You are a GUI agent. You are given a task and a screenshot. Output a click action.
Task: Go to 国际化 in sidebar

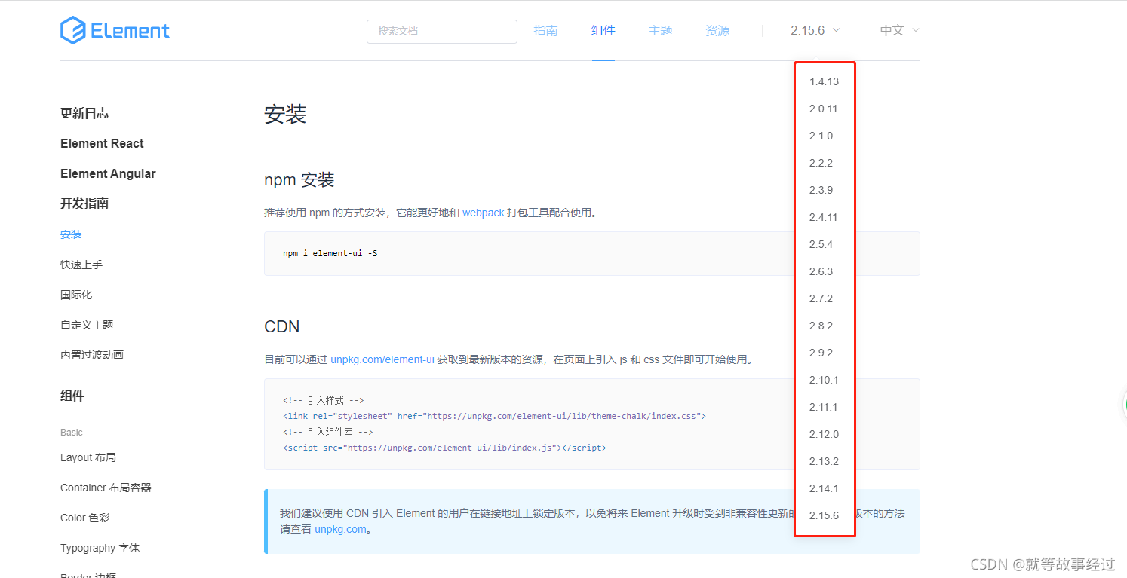pos(76,295)
